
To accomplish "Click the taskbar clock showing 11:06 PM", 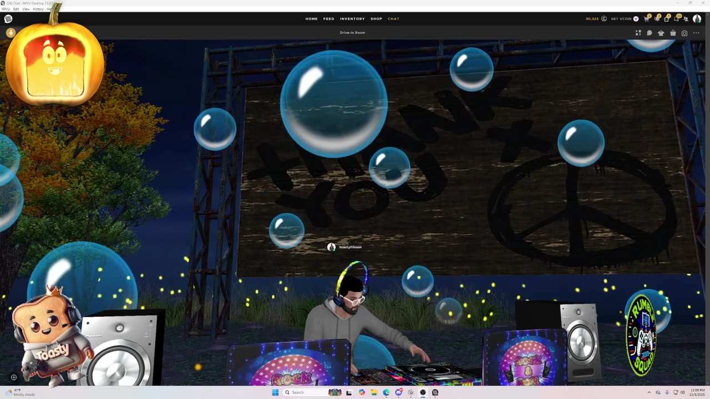I will pyautogui.click(x=697, y=392).
